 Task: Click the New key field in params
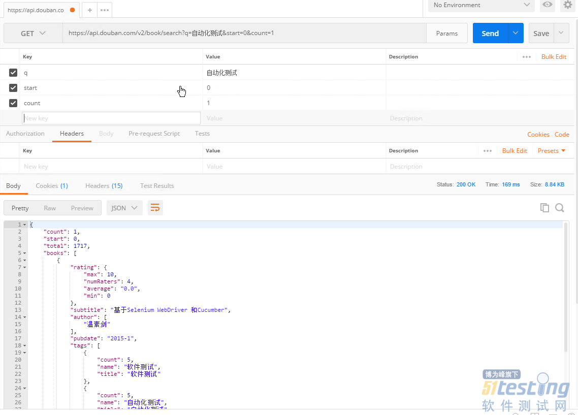pos(111,118)
